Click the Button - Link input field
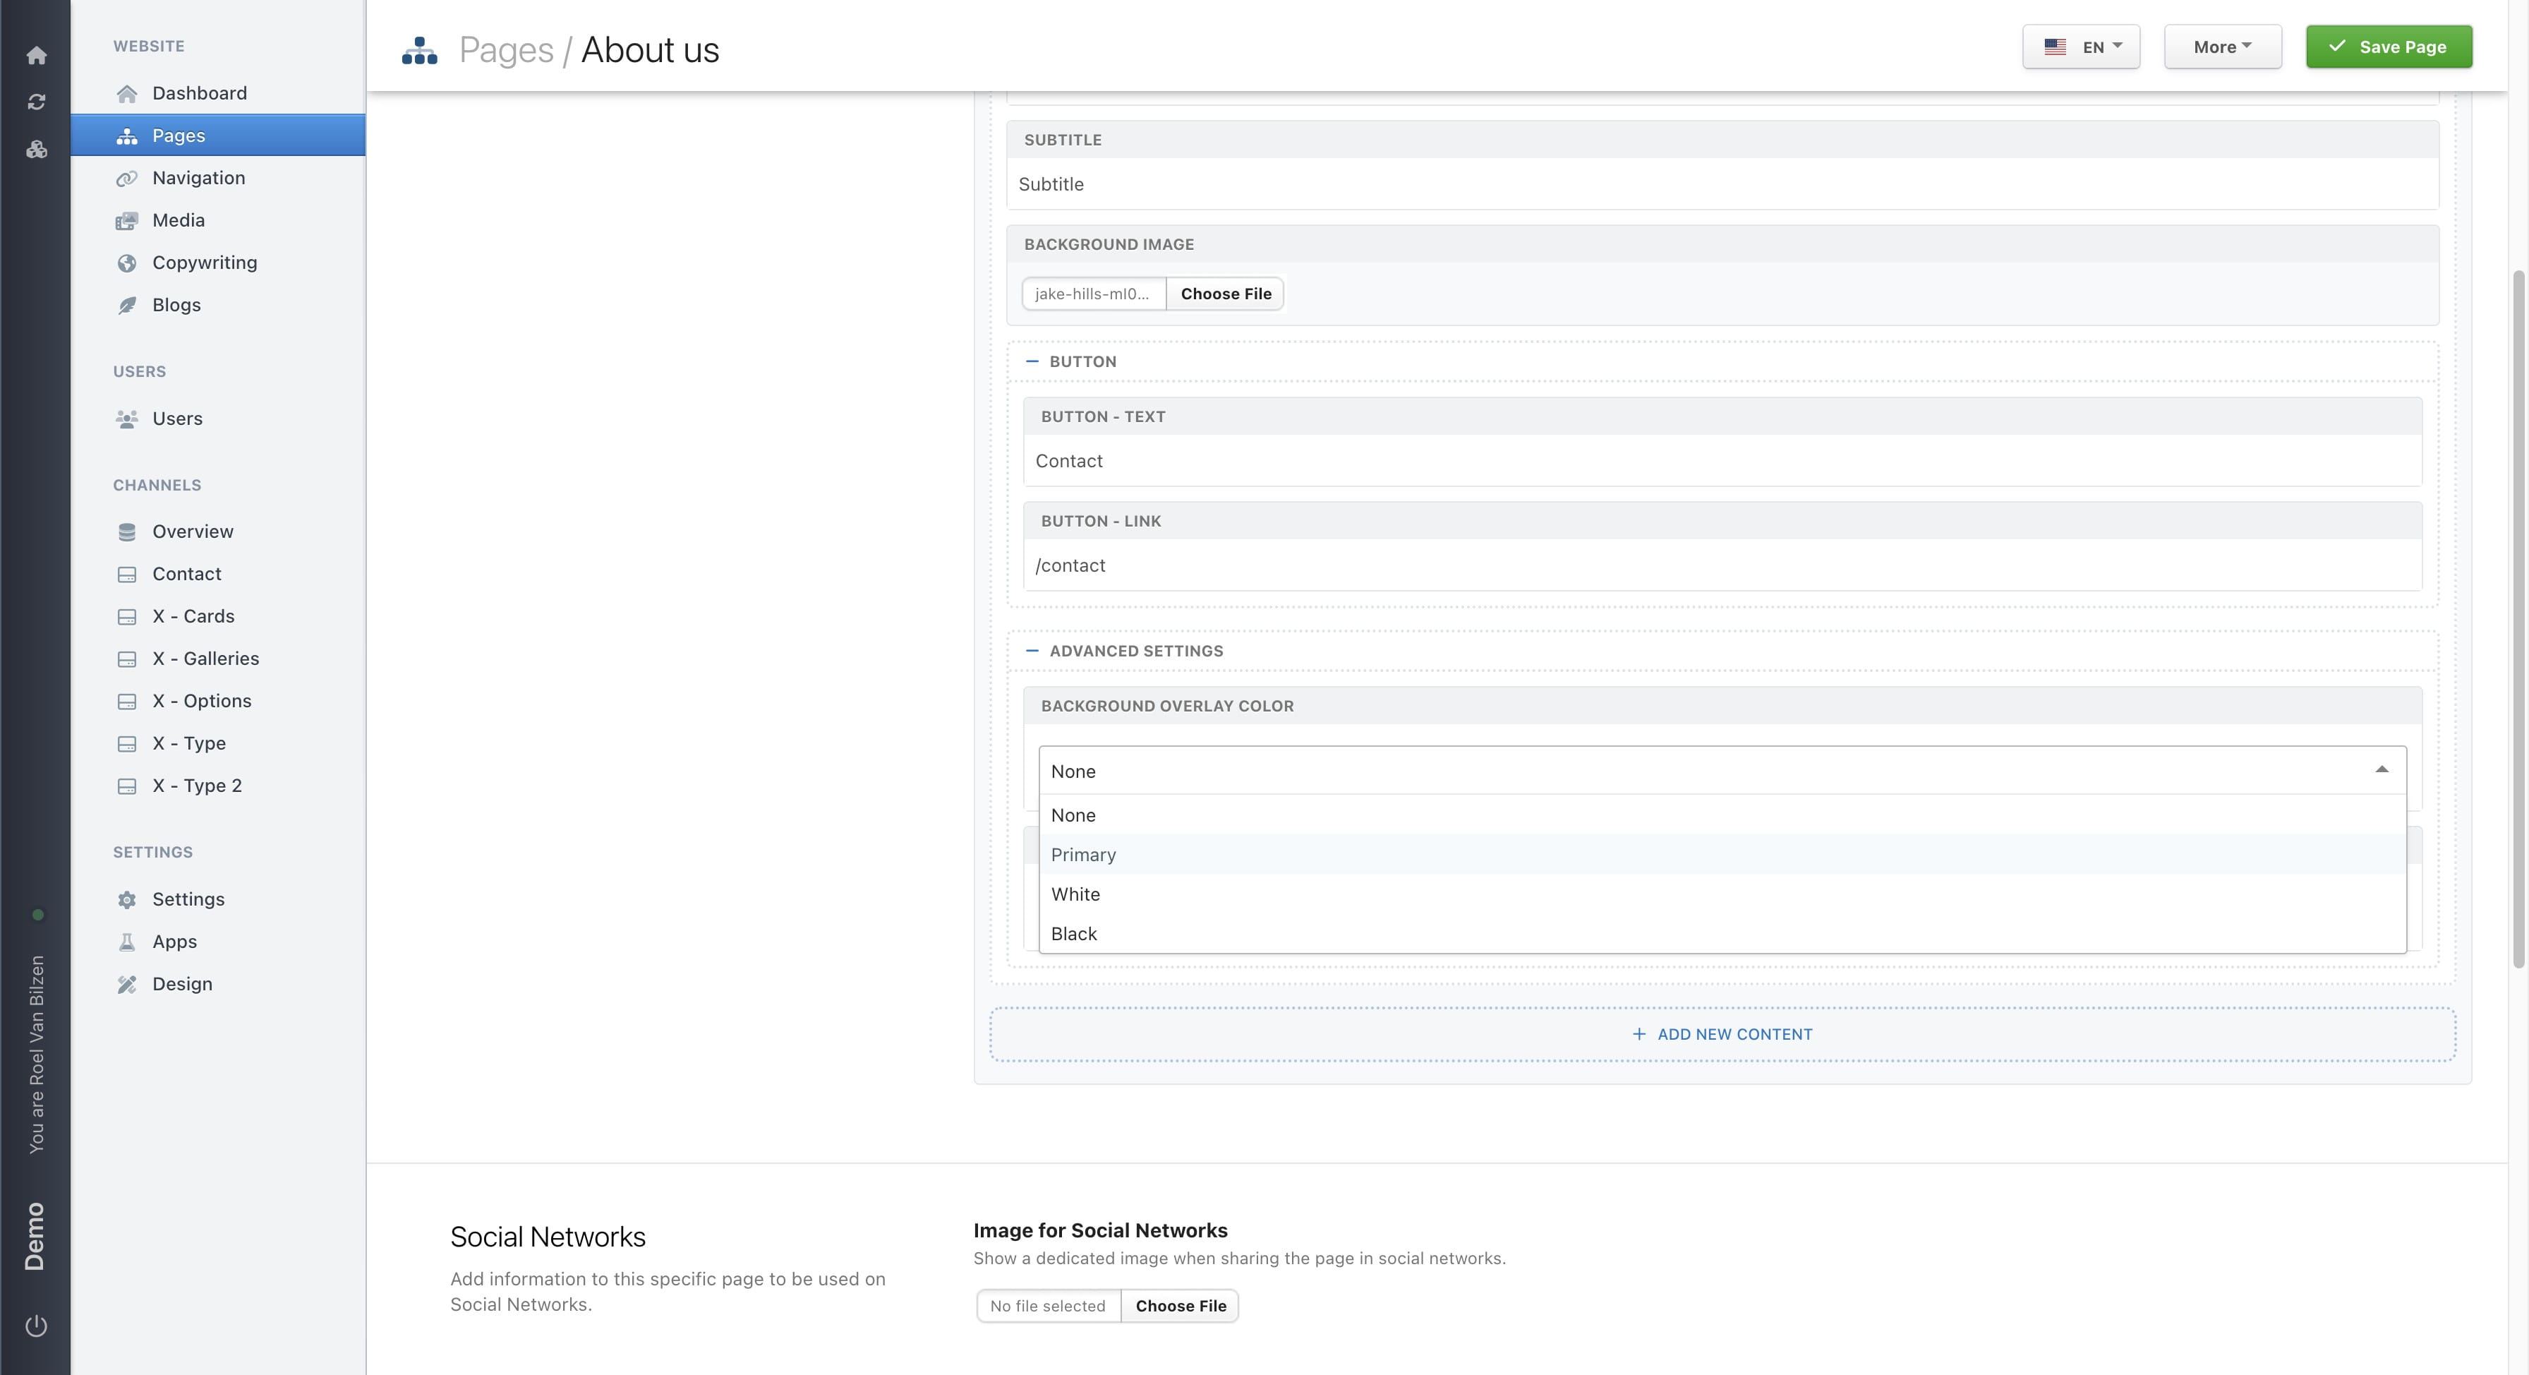2529x1375 pixels. (1721, 565)
